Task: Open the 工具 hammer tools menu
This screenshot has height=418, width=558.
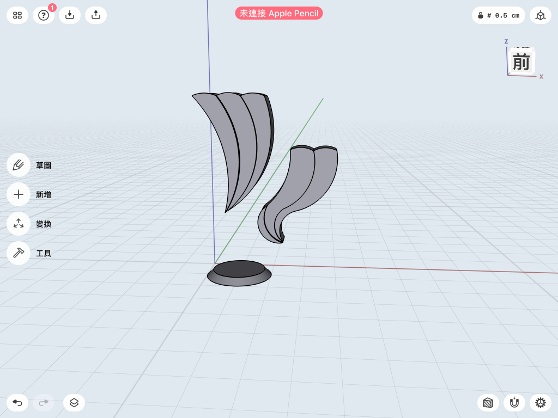Action: (19, 253)
